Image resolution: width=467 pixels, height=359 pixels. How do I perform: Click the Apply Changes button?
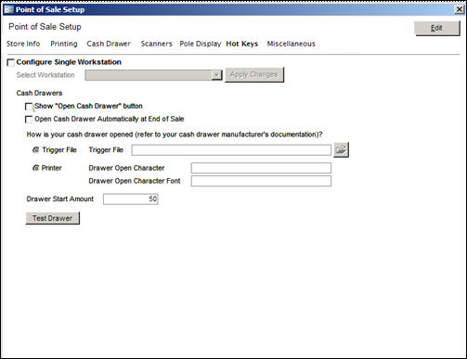(254, 74)
